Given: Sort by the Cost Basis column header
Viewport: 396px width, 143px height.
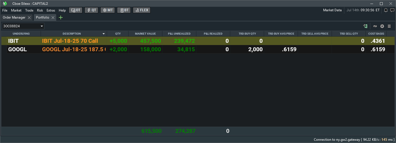Looking at the screenshot, I should 376,34.
